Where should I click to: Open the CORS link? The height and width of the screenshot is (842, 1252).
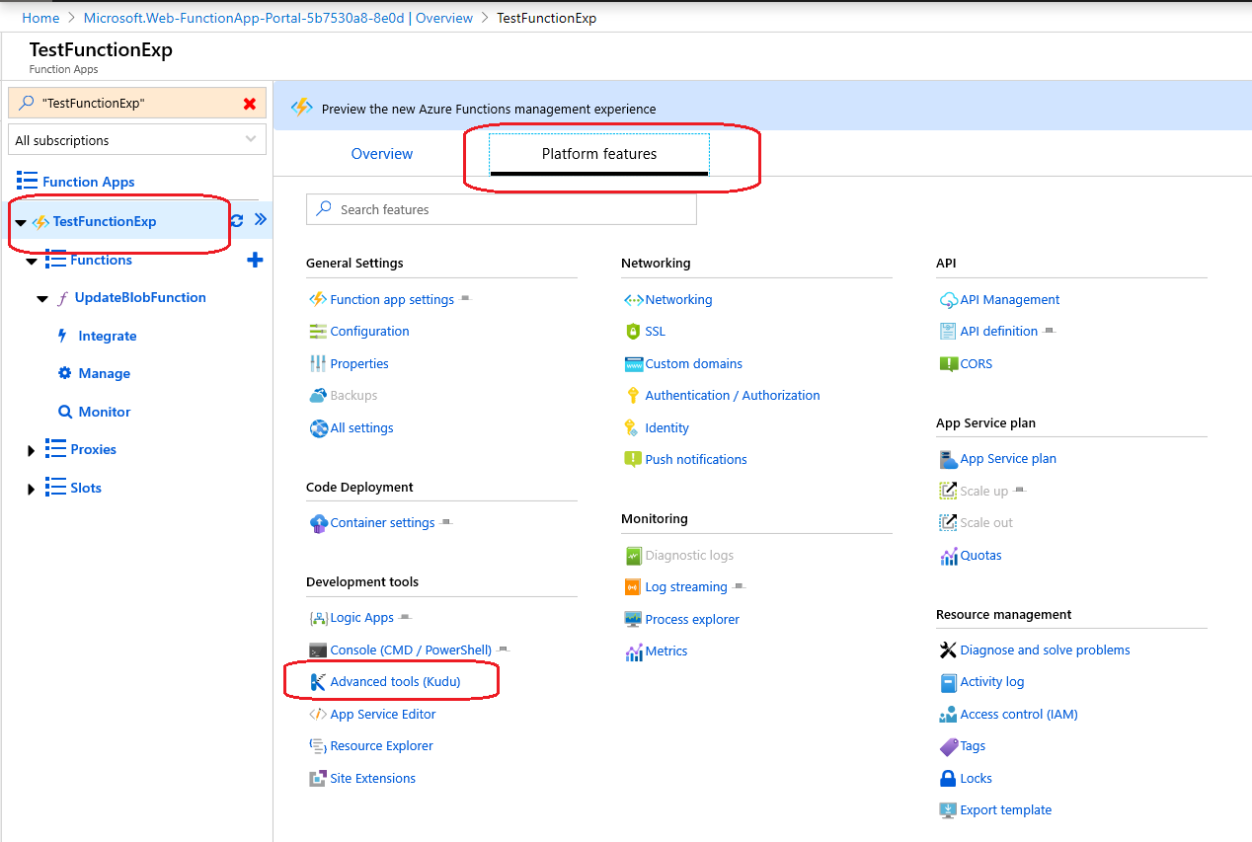click(x=977, y=364)
